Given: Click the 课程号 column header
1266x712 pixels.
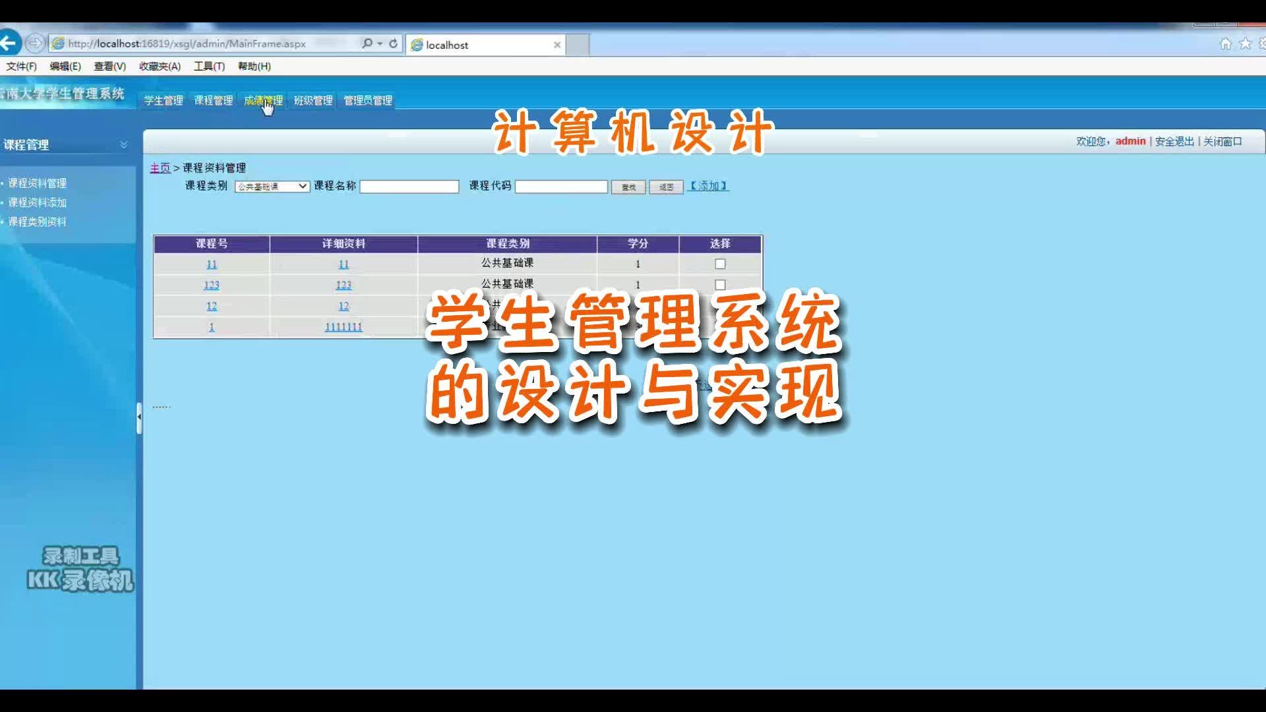Looking at the screenshot, I should pyautogui.click(x=212, y=243).
